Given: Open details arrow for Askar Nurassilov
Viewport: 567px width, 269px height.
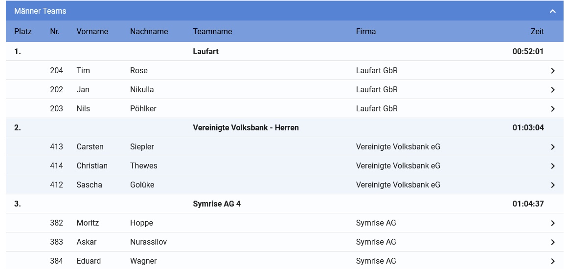Looking at the screenshot, I should click(552, 242).
